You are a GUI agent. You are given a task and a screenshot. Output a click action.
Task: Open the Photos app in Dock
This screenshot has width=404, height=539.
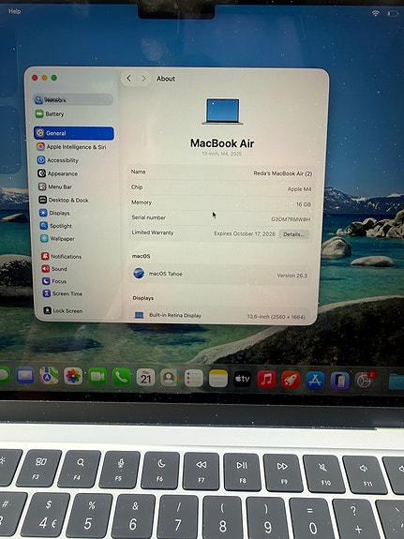pos(73,376)
